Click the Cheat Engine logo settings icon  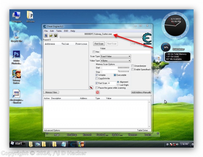tap(147, 39)
